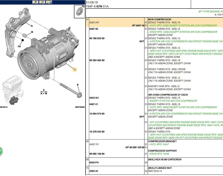Click the (MUL) HEX HEAD CAPSCREW description
Image resolution: width=223 pixels, height=176 pixels.
click(165, 160)
